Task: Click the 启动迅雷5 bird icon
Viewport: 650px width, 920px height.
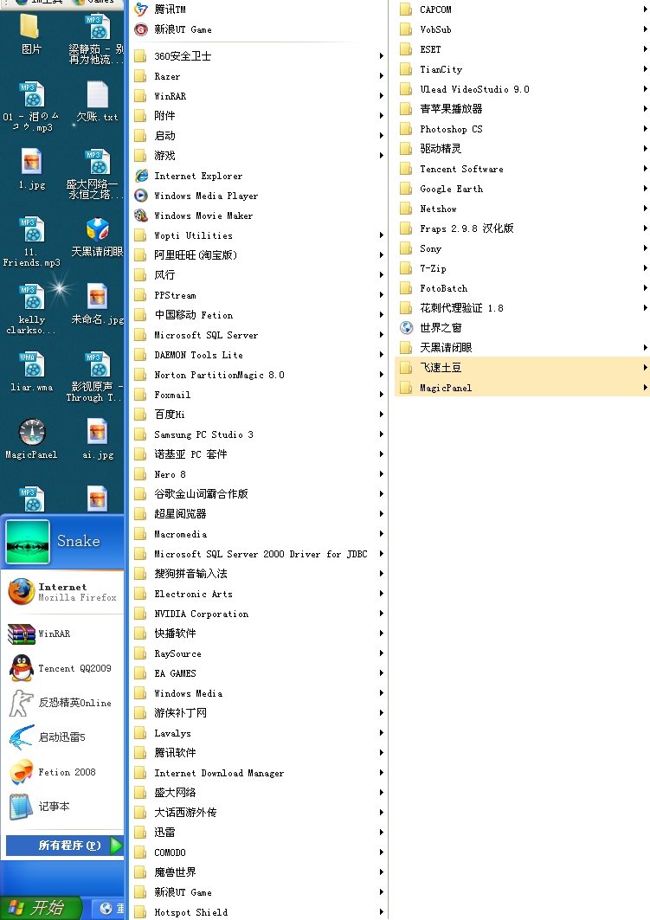Action: pyautogui.click(x=22, y=737)
